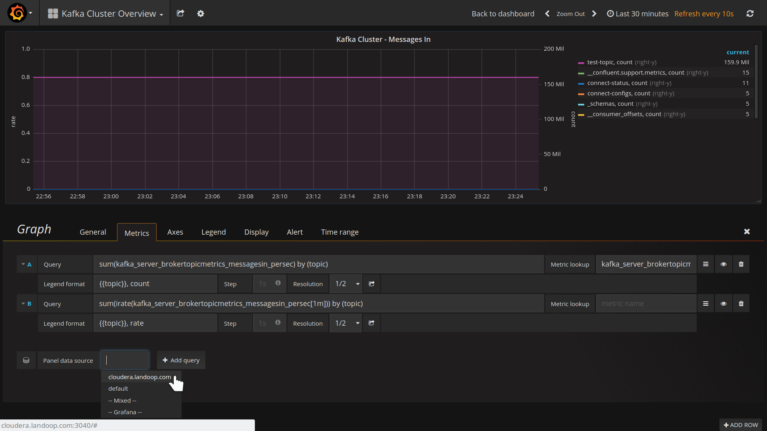Screen dimensions: 767x431
Task: Click connect-configs legend color swatch
Action: pos(581,94)
